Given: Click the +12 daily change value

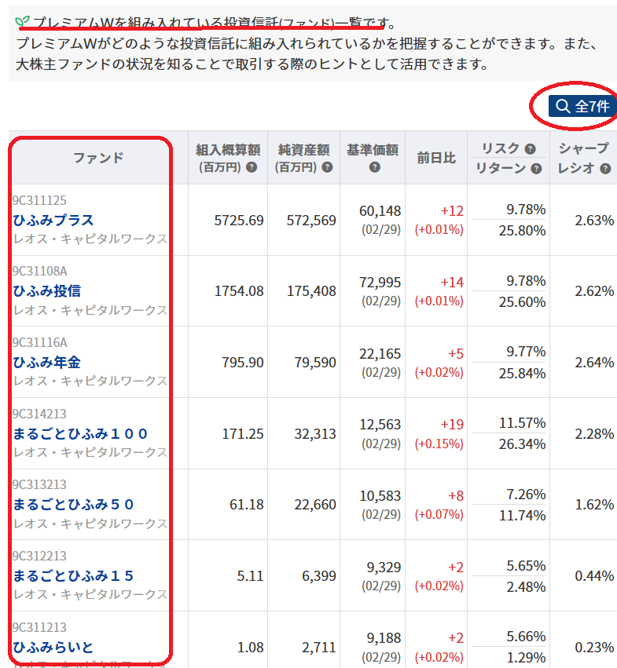Looking at the screenshot, I should (452, 211).
